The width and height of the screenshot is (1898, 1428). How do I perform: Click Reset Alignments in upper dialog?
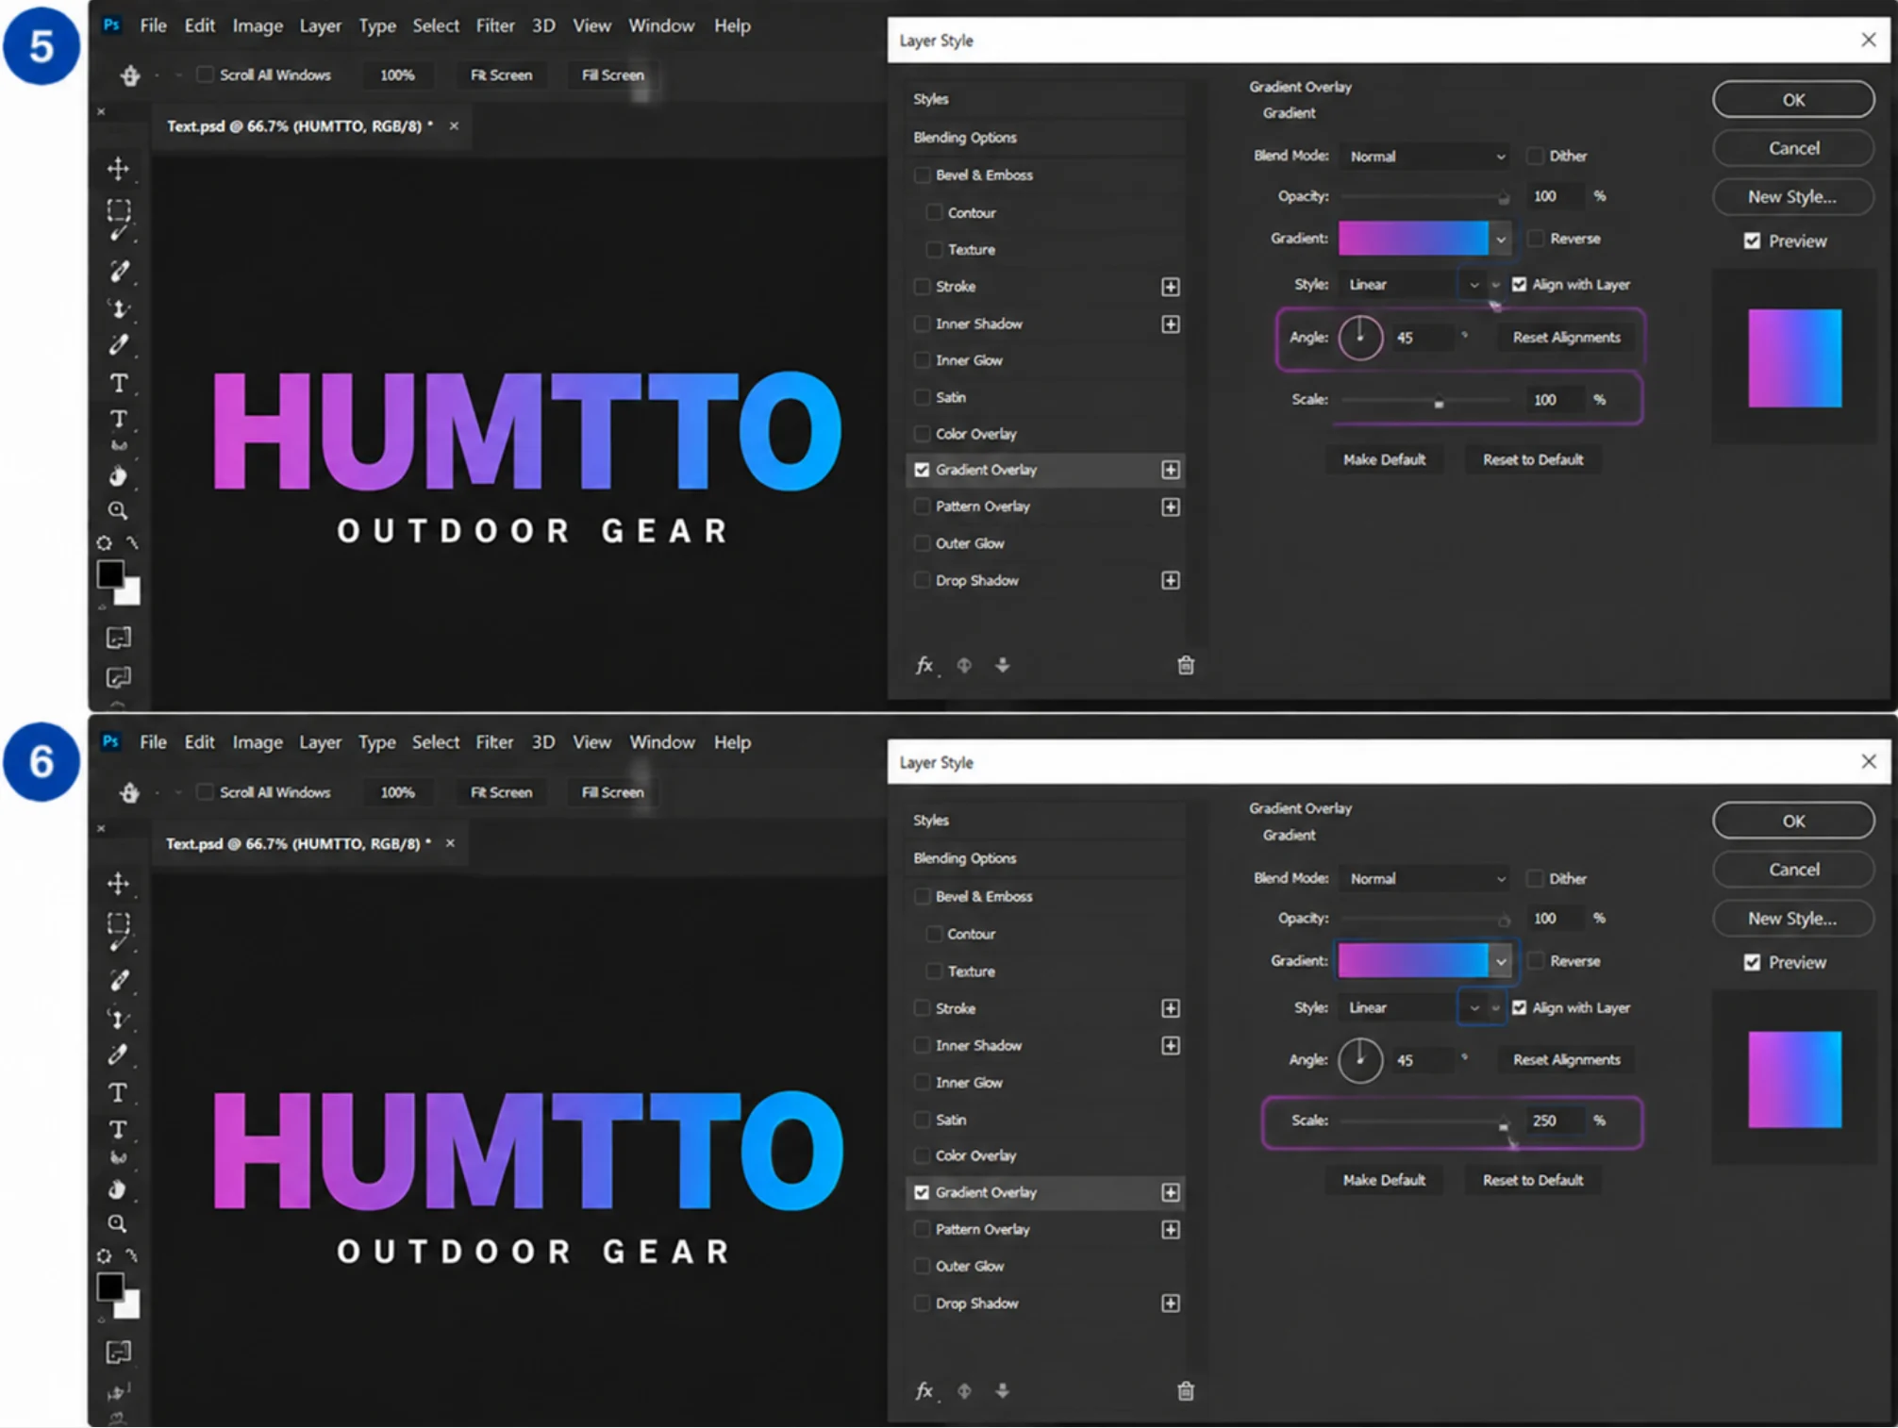[x=1567, y=337]
